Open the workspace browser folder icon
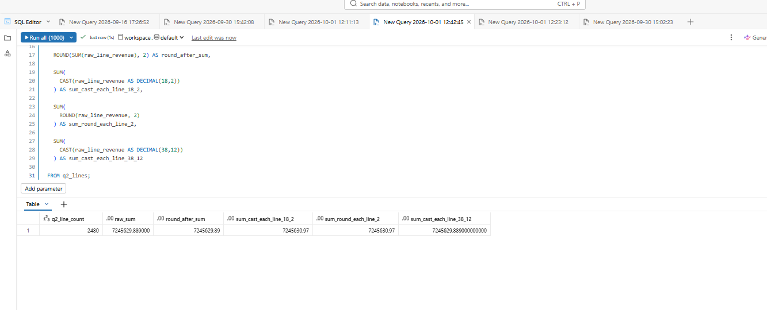The height and width of the screenshot is (310, 767). (x=7, y=38)
